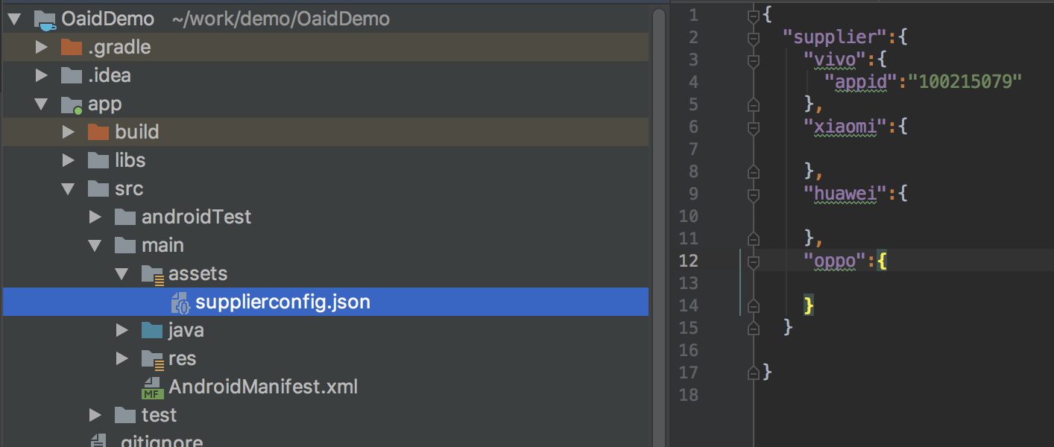Click the res resource folder icon

[152, 359]
